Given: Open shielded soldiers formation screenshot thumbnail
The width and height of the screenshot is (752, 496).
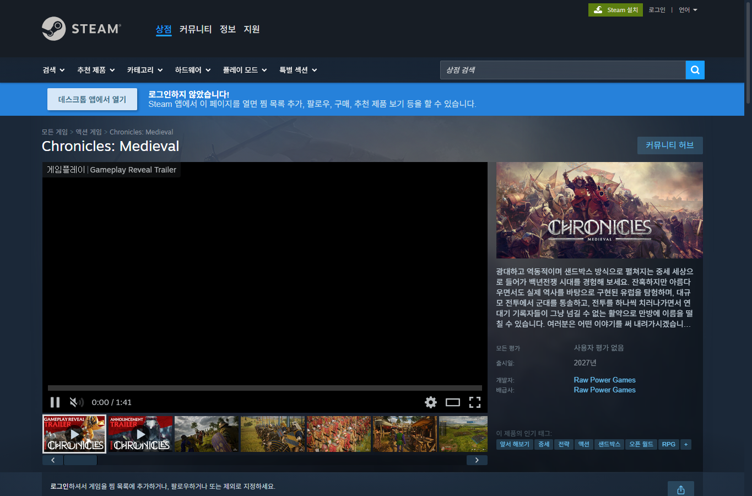Looking at the screenshot, I should pyautogui.click(x=273, y=434).
